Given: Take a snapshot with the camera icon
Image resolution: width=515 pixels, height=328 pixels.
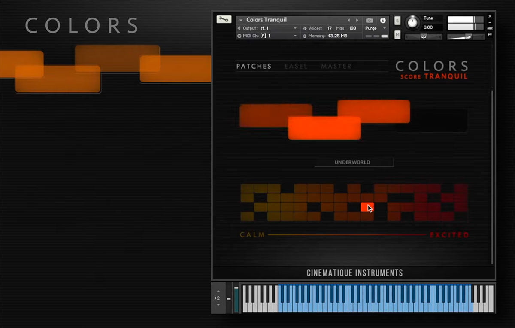Looking at the screenshot, I should [x=369, y=20].
